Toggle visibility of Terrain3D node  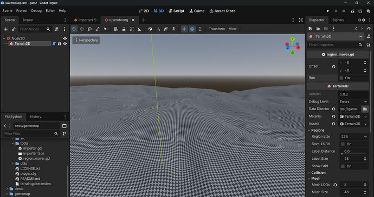[x=65, y=44]
